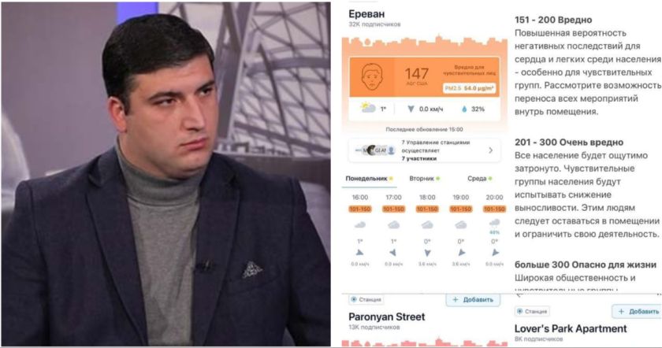Viewport: 662px width, 348px height.
Task: Click the wind direction arrow icon
Action: coord(411,109)
